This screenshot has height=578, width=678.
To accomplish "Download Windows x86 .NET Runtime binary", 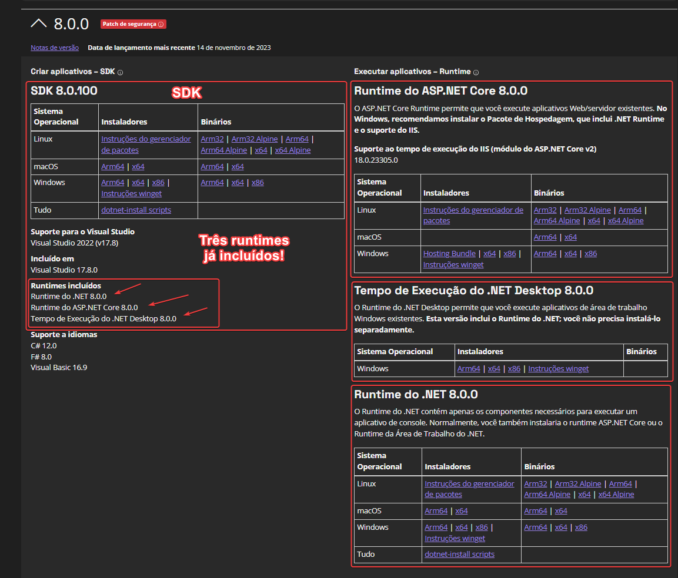I will tap(580, 527).
